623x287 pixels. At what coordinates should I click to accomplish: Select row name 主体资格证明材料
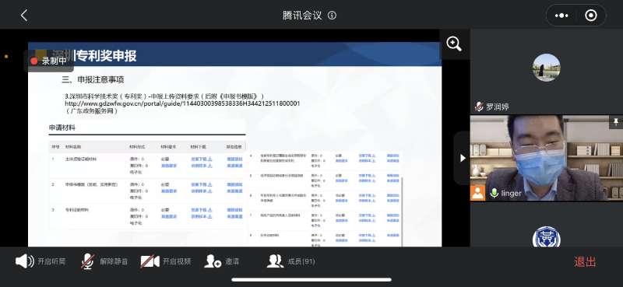[x=81, y=159]
